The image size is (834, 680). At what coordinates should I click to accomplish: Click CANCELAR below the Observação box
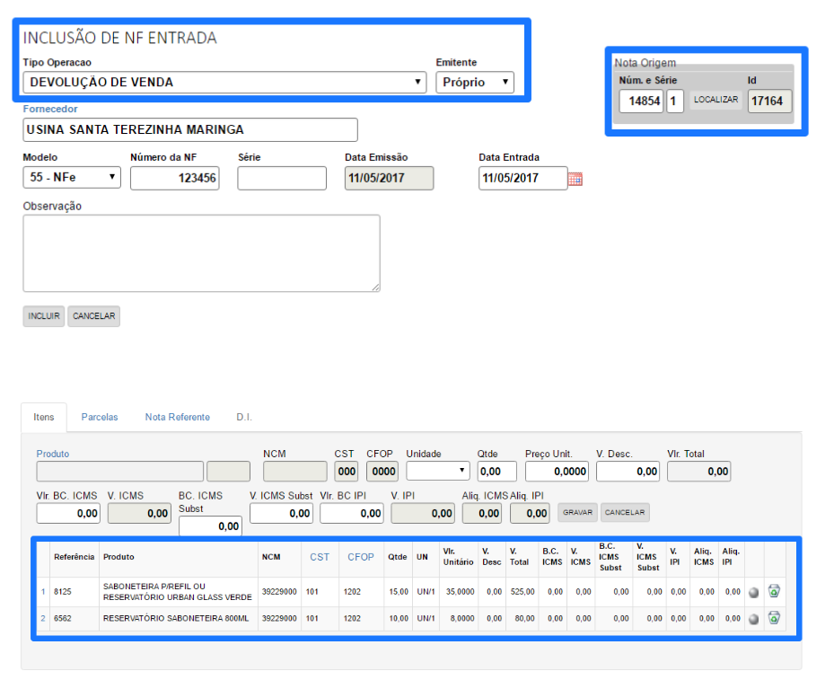[x=93, y=316]
